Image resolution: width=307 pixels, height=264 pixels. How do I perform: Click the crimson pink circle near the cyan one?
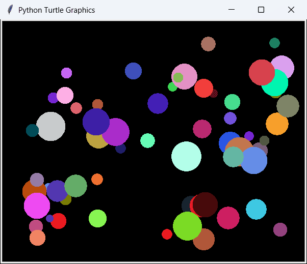coord(228,218)
